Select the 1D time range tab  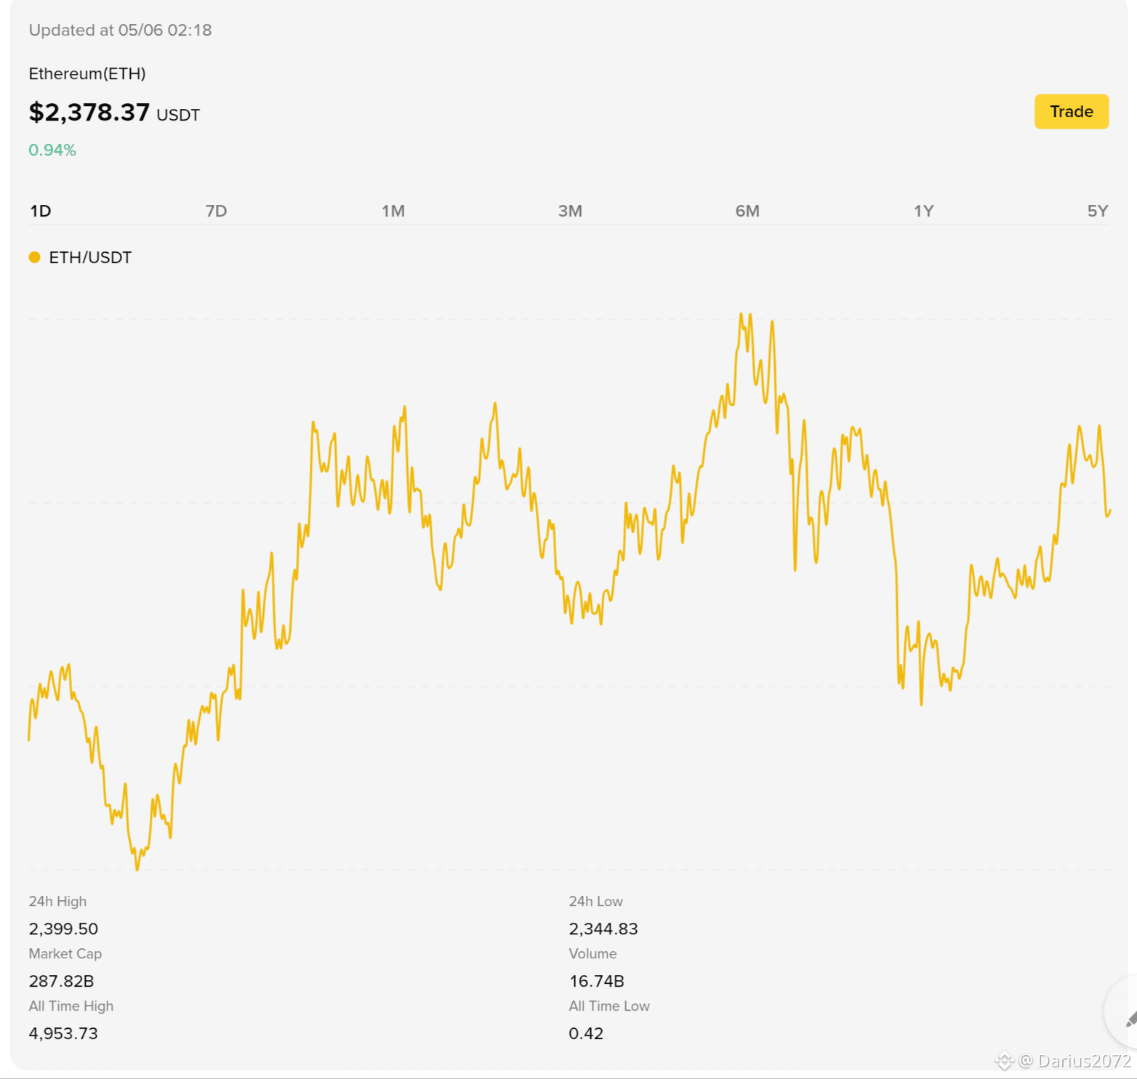[x=41, y=211]
